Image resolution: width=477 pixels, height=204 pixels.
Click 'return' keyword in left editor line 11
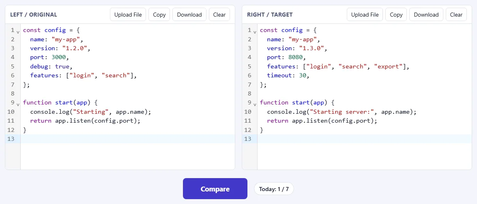coord(41,121)
